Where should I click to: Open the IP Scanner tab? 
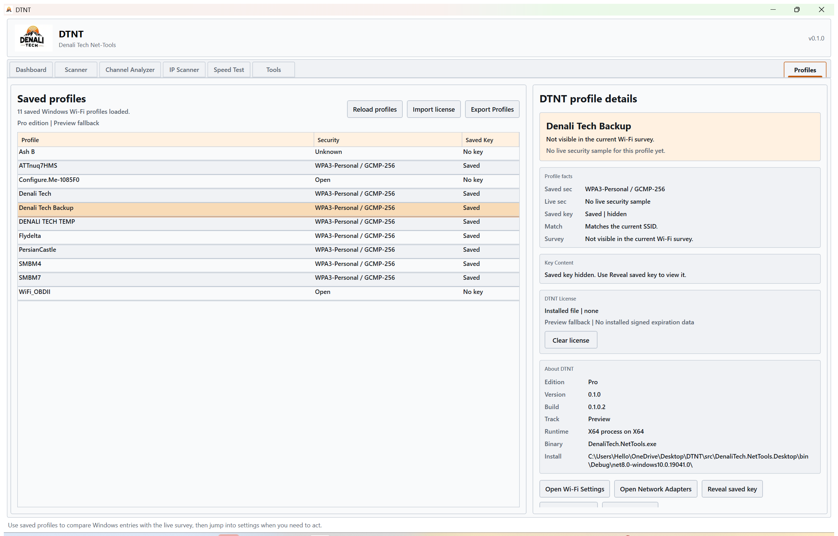pos(184,70)
